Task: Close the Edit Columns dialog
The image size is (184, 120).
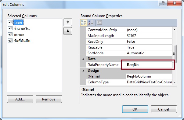Action: (x=175, y=3)
